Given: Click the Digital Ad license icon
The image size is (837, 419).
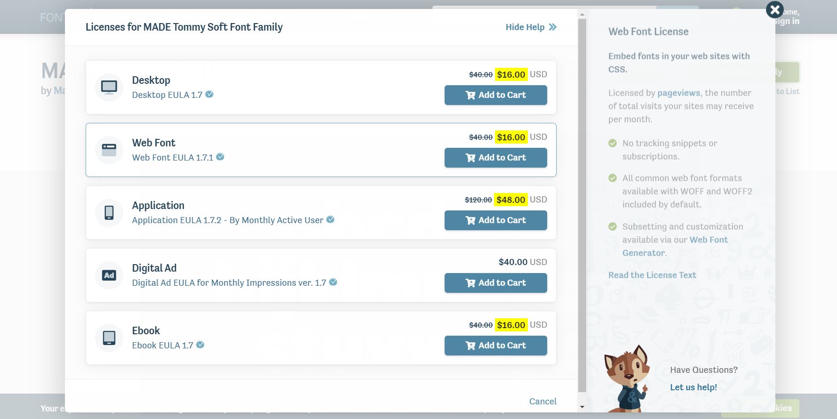Looking at the screenshot, I should 109,275.
